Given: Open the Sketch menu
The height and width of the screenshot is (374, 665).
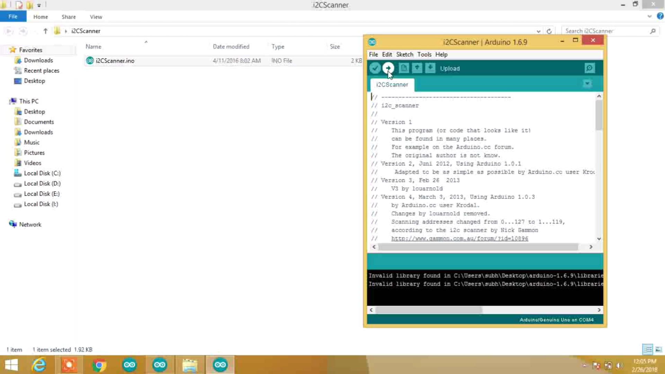Looking at the screenshot, I should 405,54.
